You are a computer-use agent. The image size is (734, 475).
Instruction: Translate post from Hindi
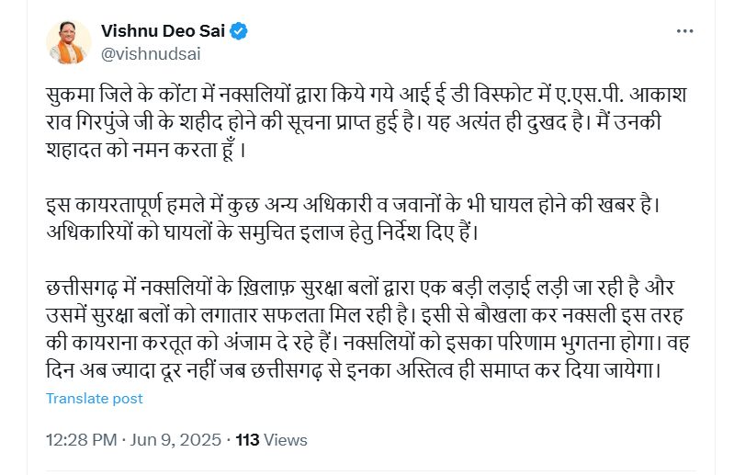94,398
